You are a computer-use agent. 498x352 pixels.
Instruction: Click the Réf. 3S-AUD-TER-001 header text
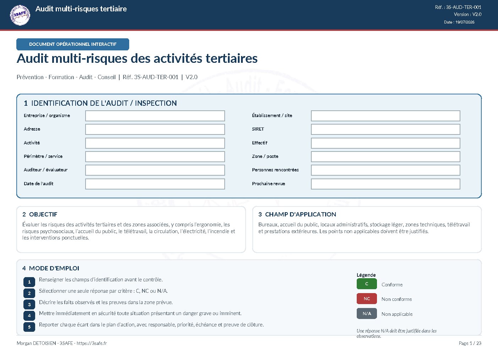click(458, 7)
